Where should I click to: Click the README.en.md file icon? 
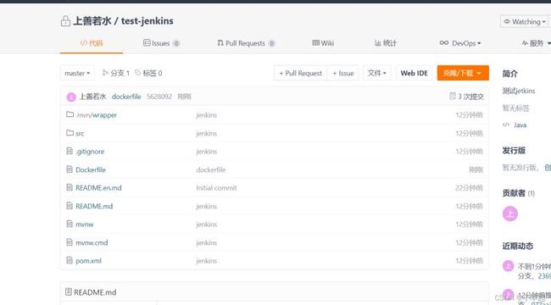tap(70, 187)
